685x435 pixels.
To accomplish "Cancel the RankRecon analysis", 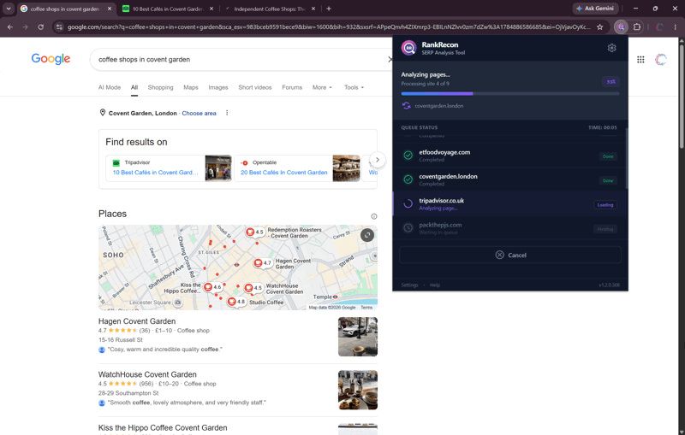I will [510, 255].
